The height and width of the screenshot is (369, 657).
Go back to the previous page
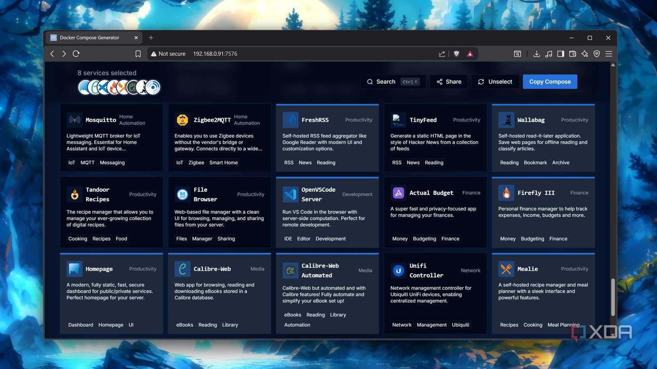tap(52, 54)
